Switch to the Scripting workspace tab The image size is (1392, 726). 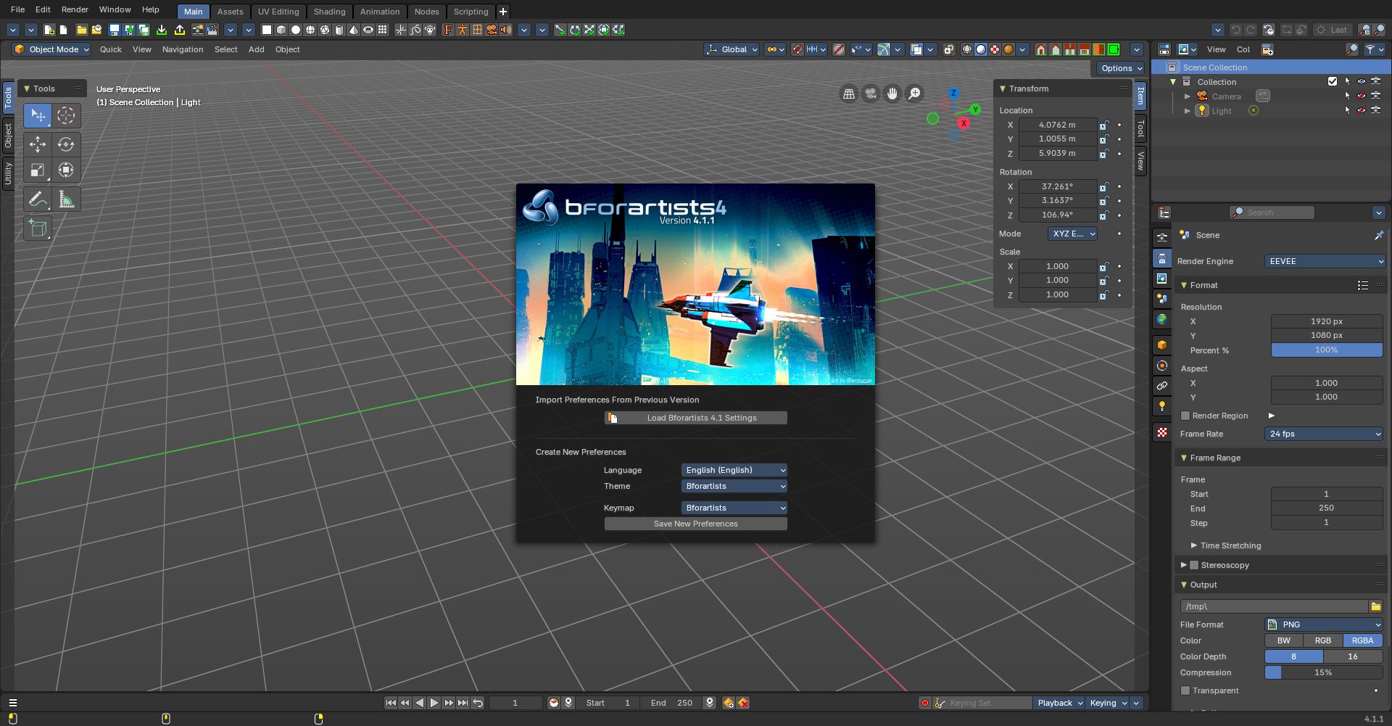point(471,12)
